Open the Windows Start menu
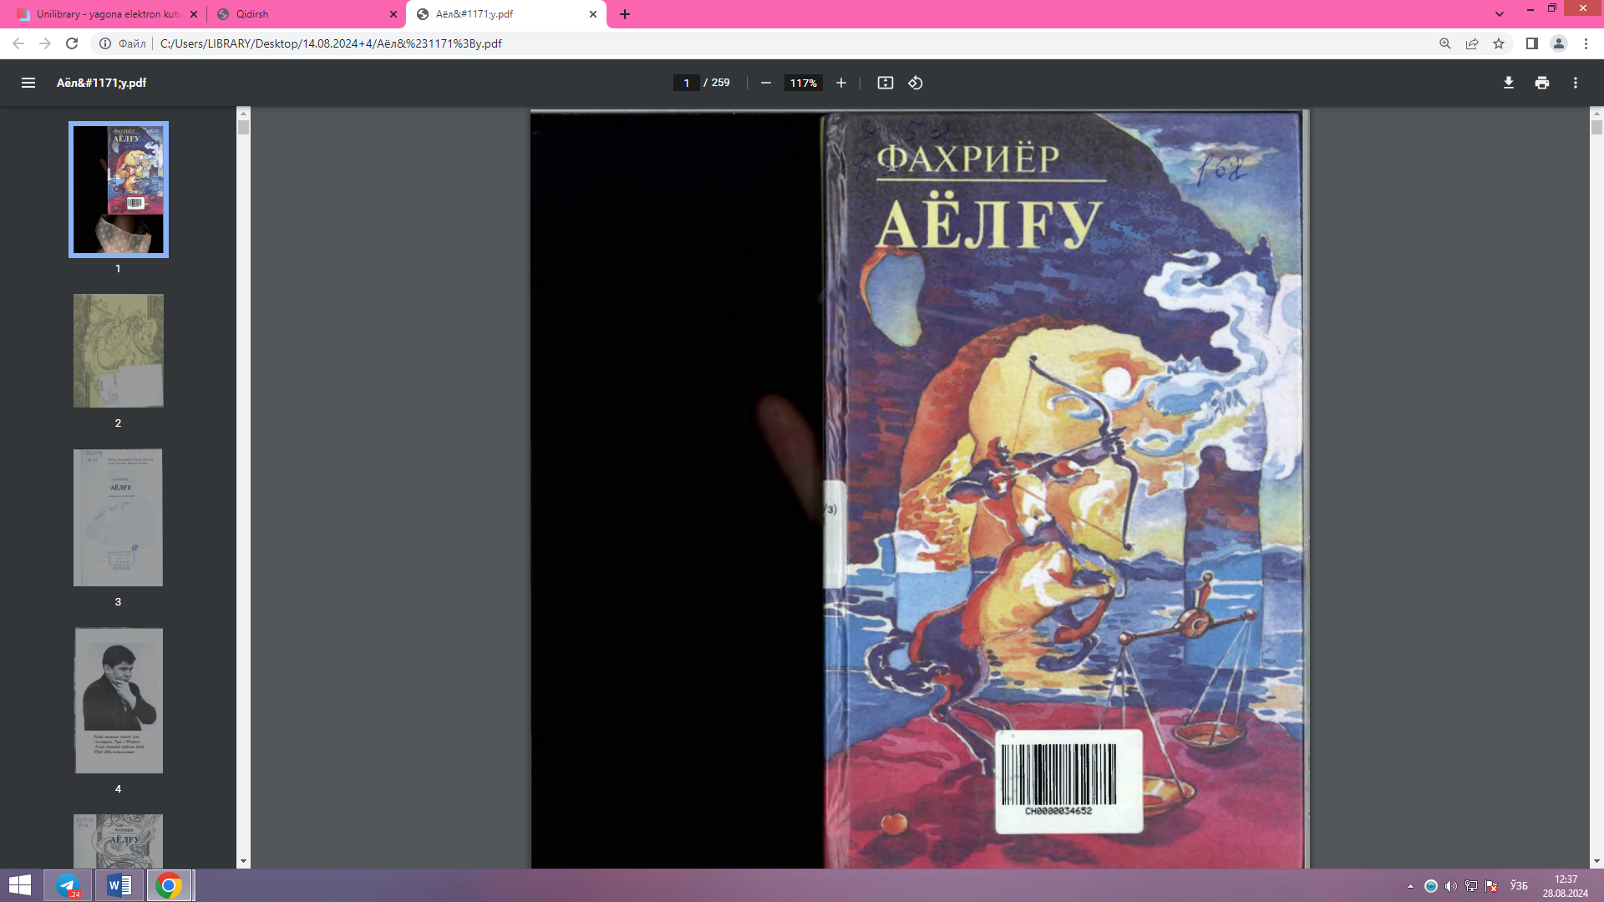Image resolution: width=1604 pixels, height=902 pixels. click(x=19, y=885)
